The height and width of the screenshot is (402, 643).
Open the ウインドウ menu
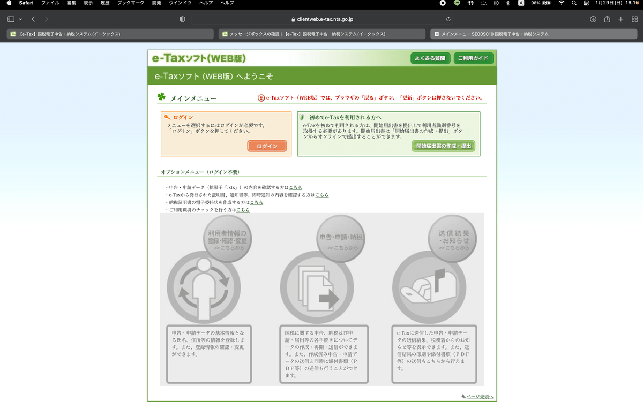pyautogui.click(x=180, y=3)
